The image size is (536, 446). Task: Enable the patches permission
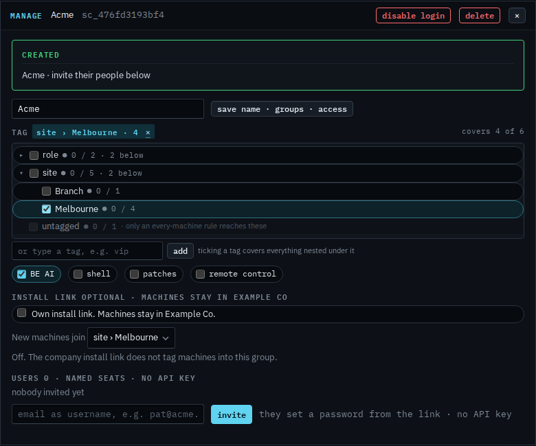pyautogui.click(x=134, y=274)
